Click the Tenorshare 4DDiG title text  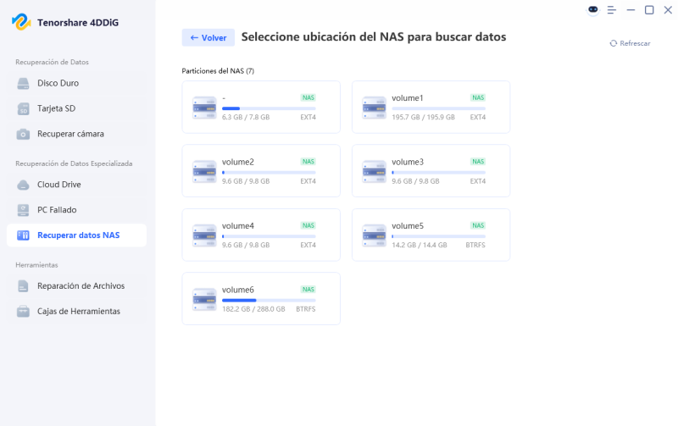click(78, 23)
